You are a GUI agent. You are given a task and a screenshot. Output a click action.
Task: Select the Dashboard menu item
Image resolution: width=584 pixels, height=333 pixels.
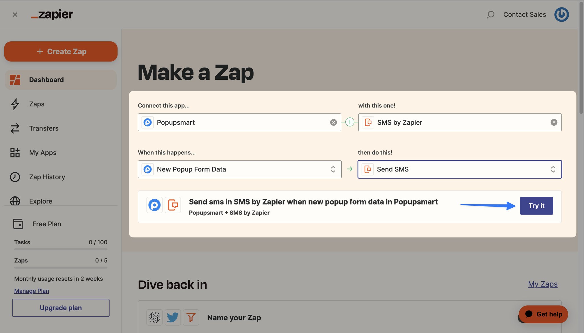(x=61, y=80)
